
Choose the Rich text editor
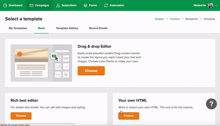pos(21,116)
